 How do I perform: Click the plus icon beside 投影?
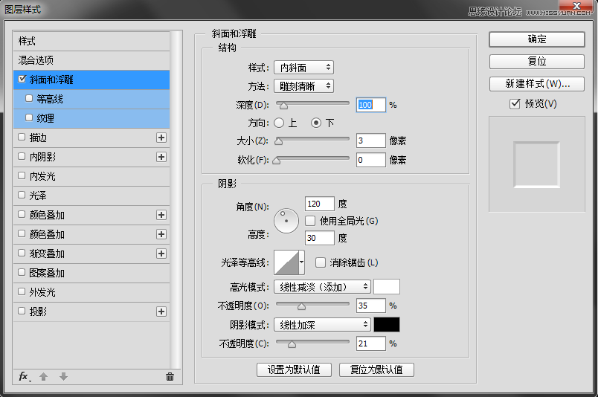[161, 312]
